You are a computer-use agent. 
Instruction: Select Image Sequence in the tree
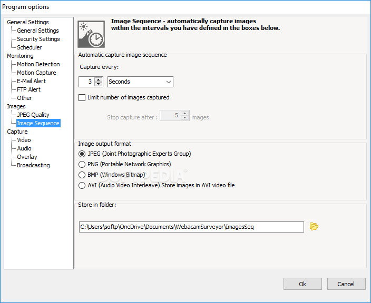point(38,123)
